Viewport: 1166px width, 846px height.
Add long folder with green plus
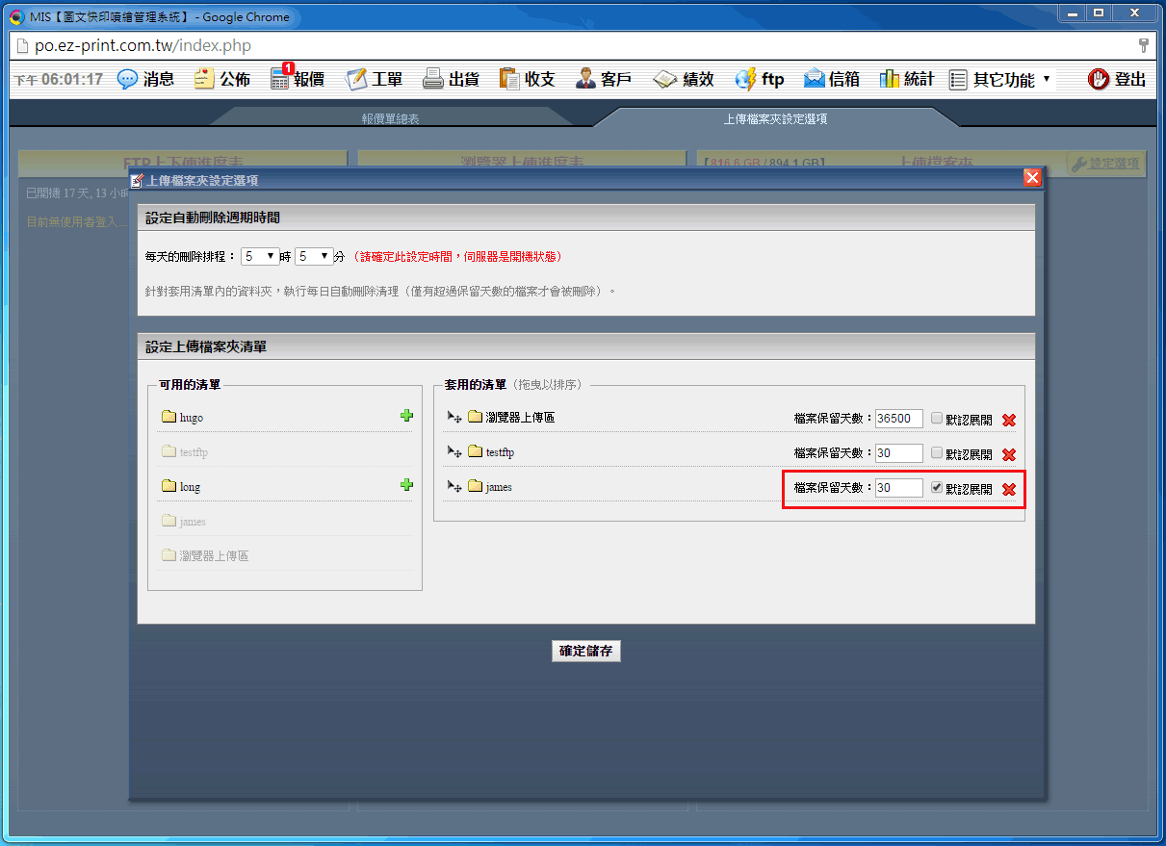(406, 485)
